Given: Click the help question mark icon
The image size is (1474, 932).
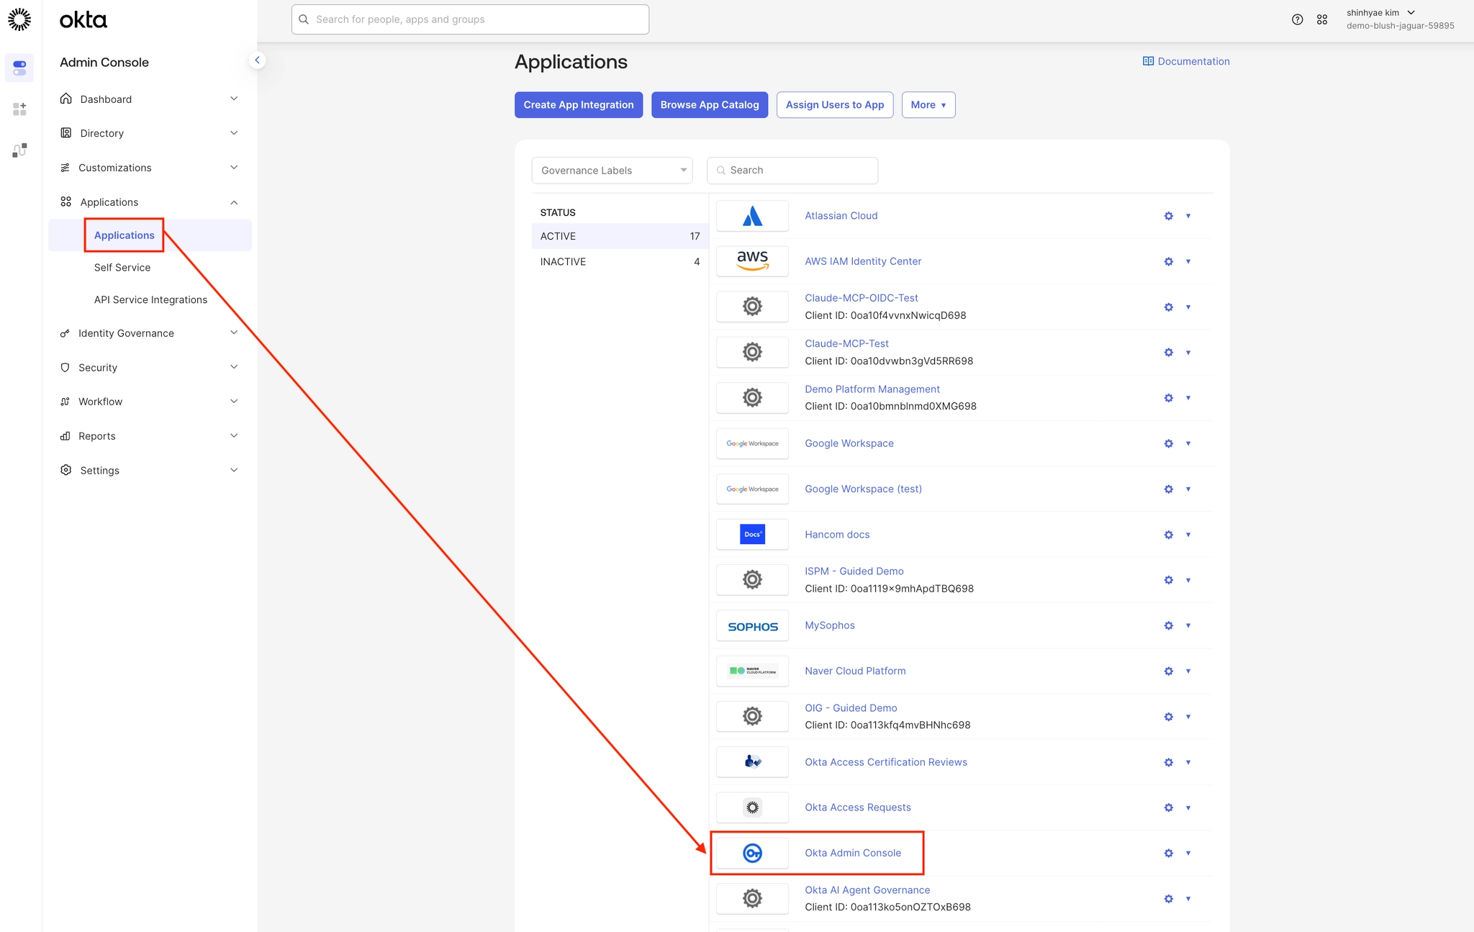Looking at the screenshot, I should pos(1297,19).
